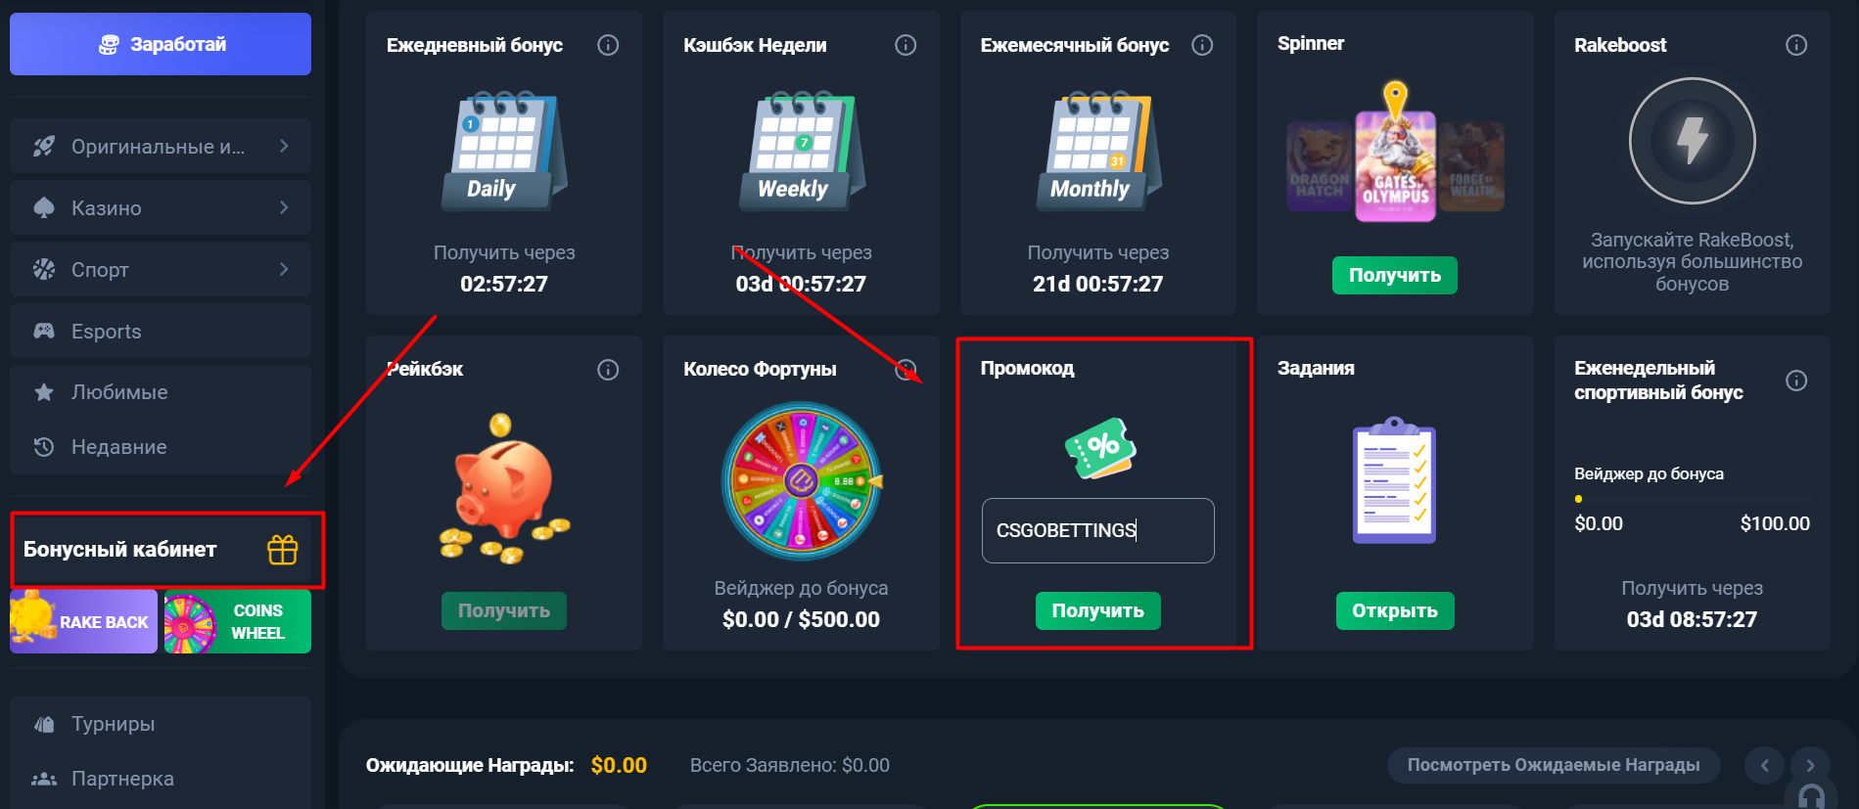Click the Rakeboost info icon

click(x=1796, y=45)
